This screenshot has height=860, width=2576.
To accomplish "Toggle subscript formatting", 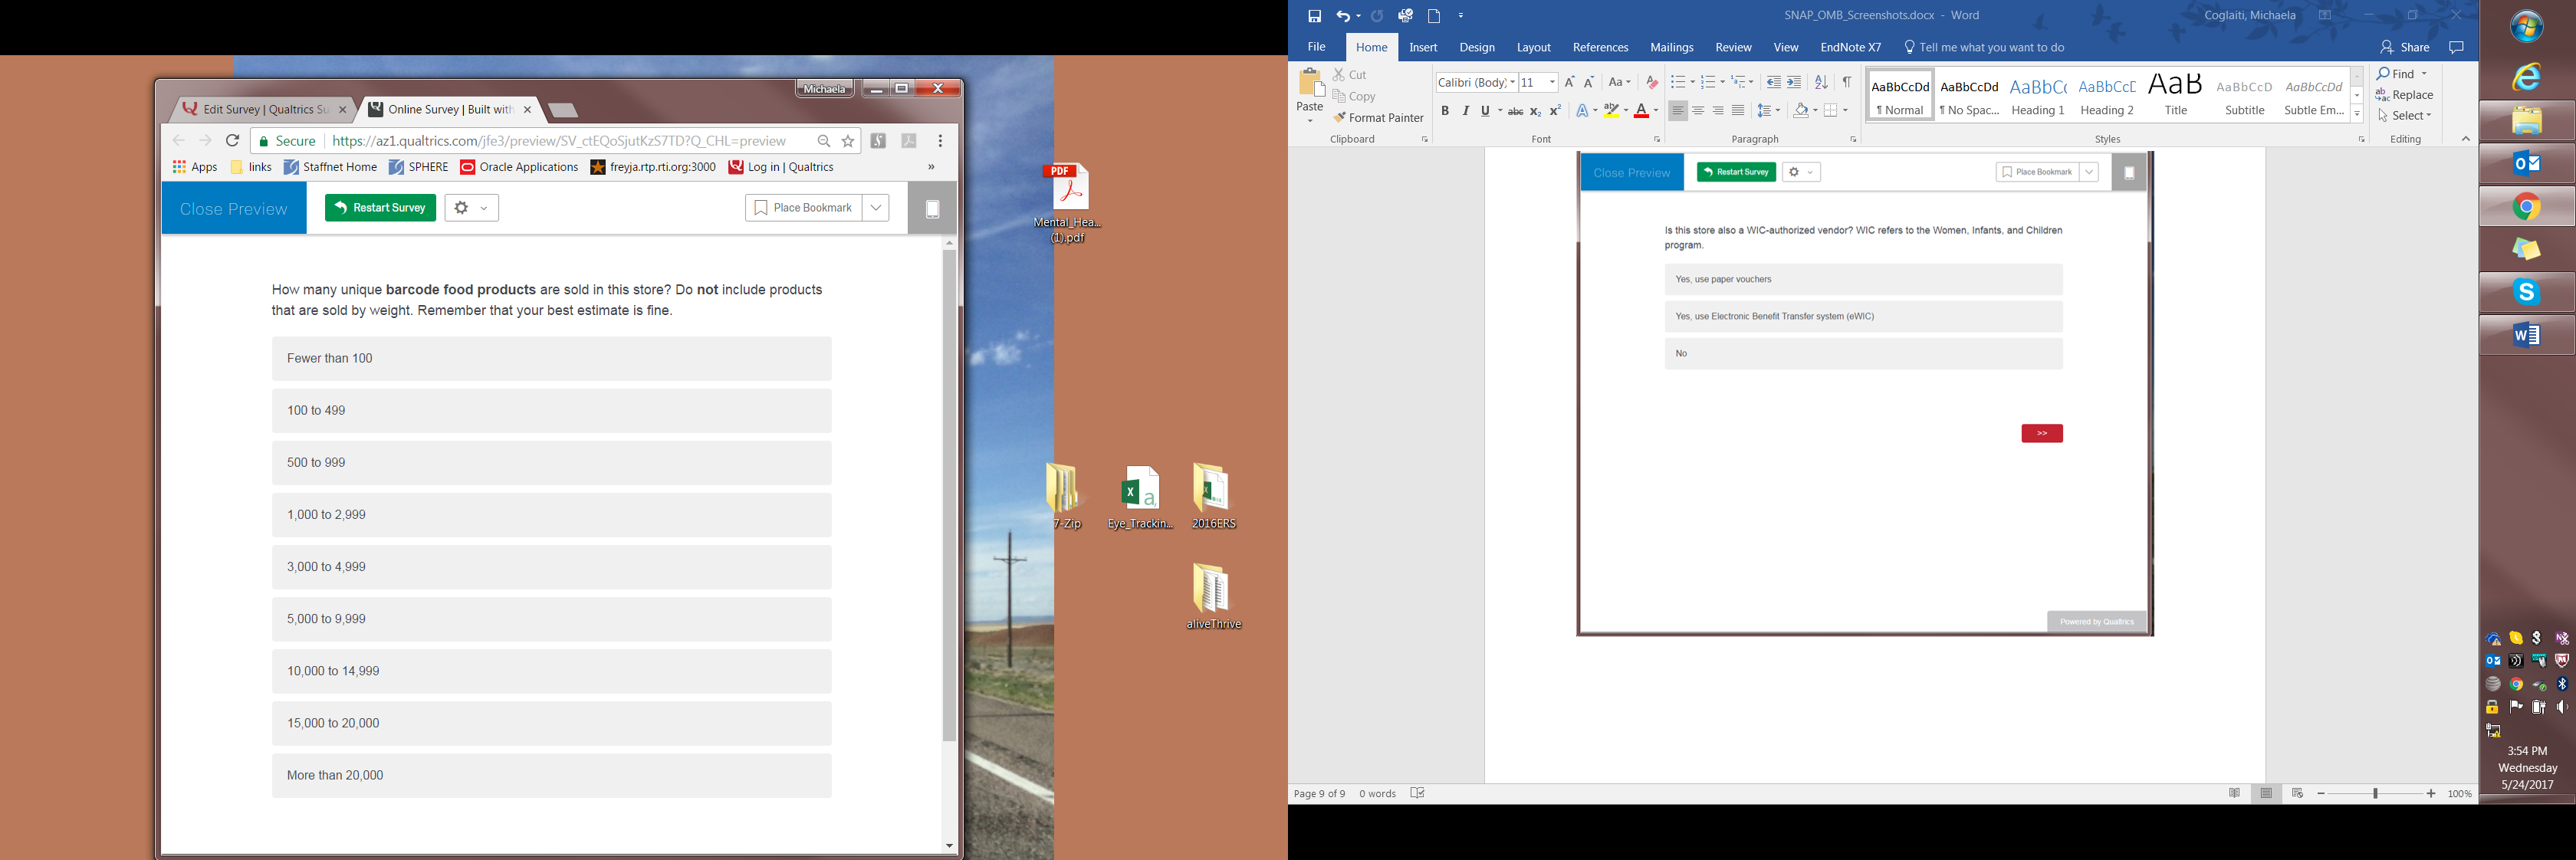I will pyautogui.click(x=1535, y=111).
